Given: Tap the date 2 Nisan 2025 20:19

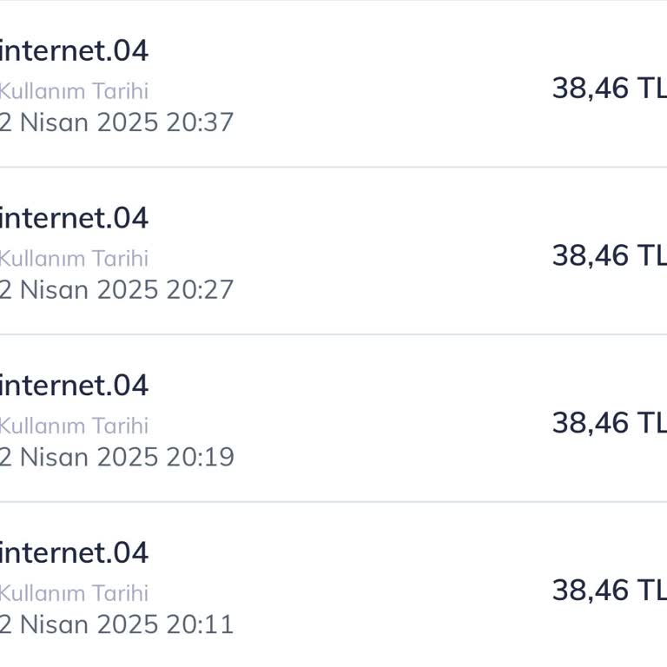Looking at the screenshot, I should pyautogui.click(x=116, y=457).
